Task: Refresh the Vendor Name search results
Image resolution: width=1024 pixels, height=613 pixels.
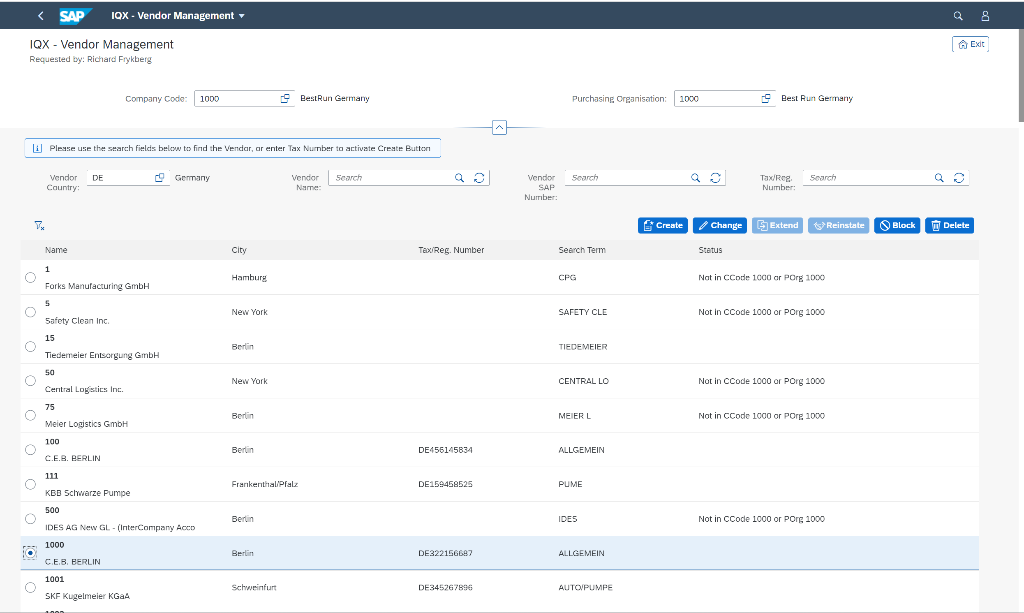Action: coord(479,178)
